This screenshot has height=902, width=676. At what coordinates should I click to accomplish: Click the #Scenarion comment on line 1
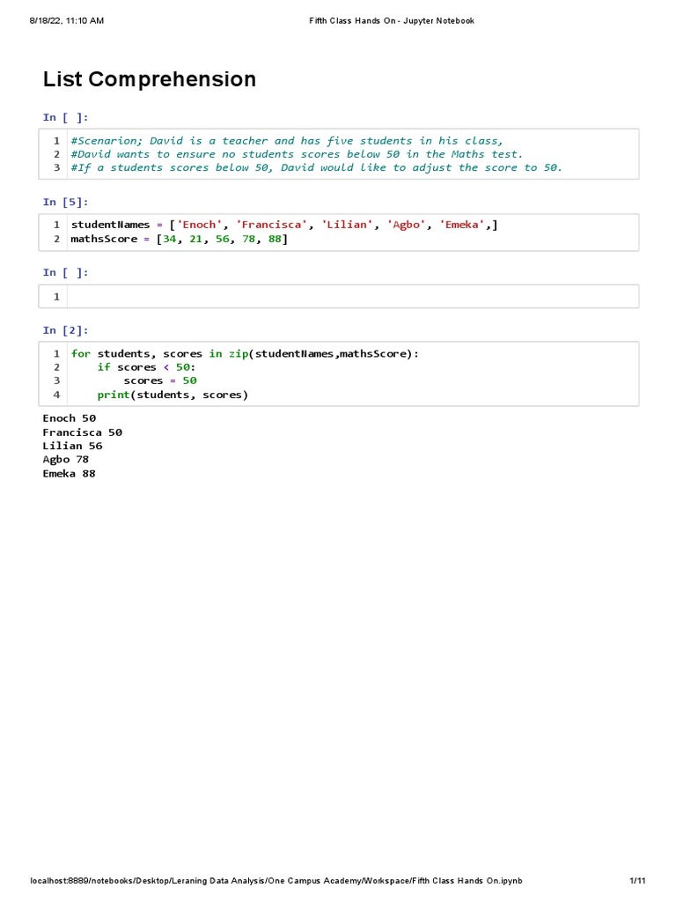tap(287, 141)
